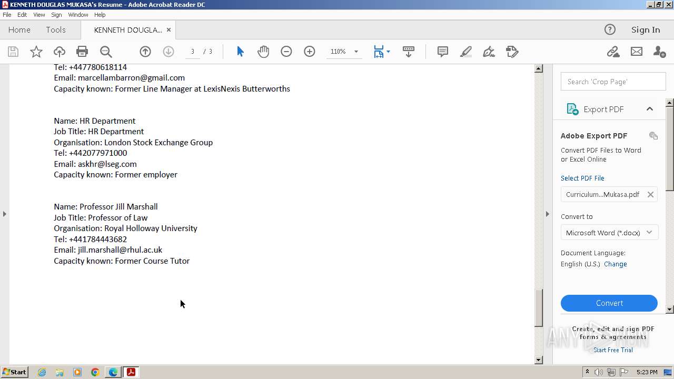Viewport: 674px width, 379px height.
Task: Open the Convert to format dropdown
Action: pyautogui.click(x=609, y=233)
